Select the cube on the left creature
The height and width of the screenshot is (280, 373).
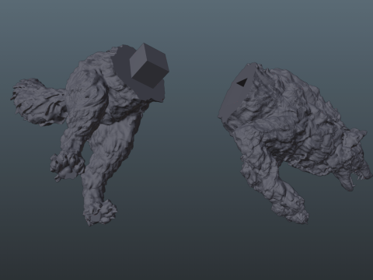149,65
